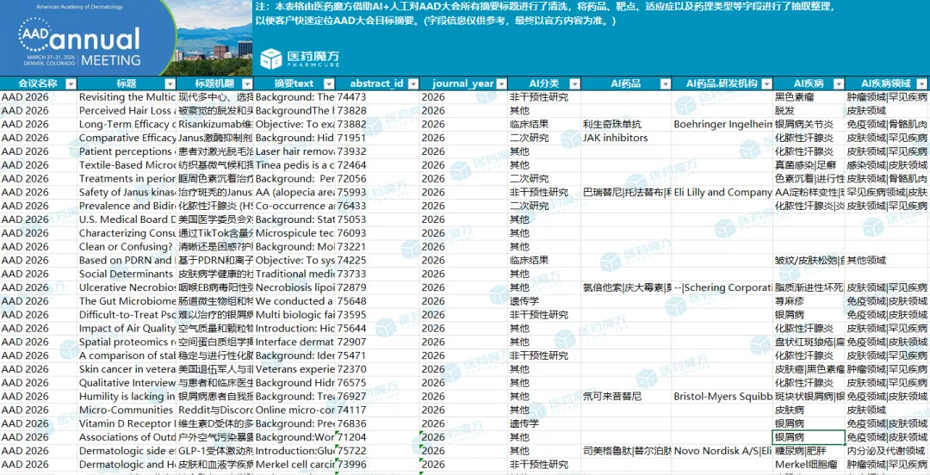
Task: Select the disease cell 荨麻疹
Action: [x=809, y=301]
